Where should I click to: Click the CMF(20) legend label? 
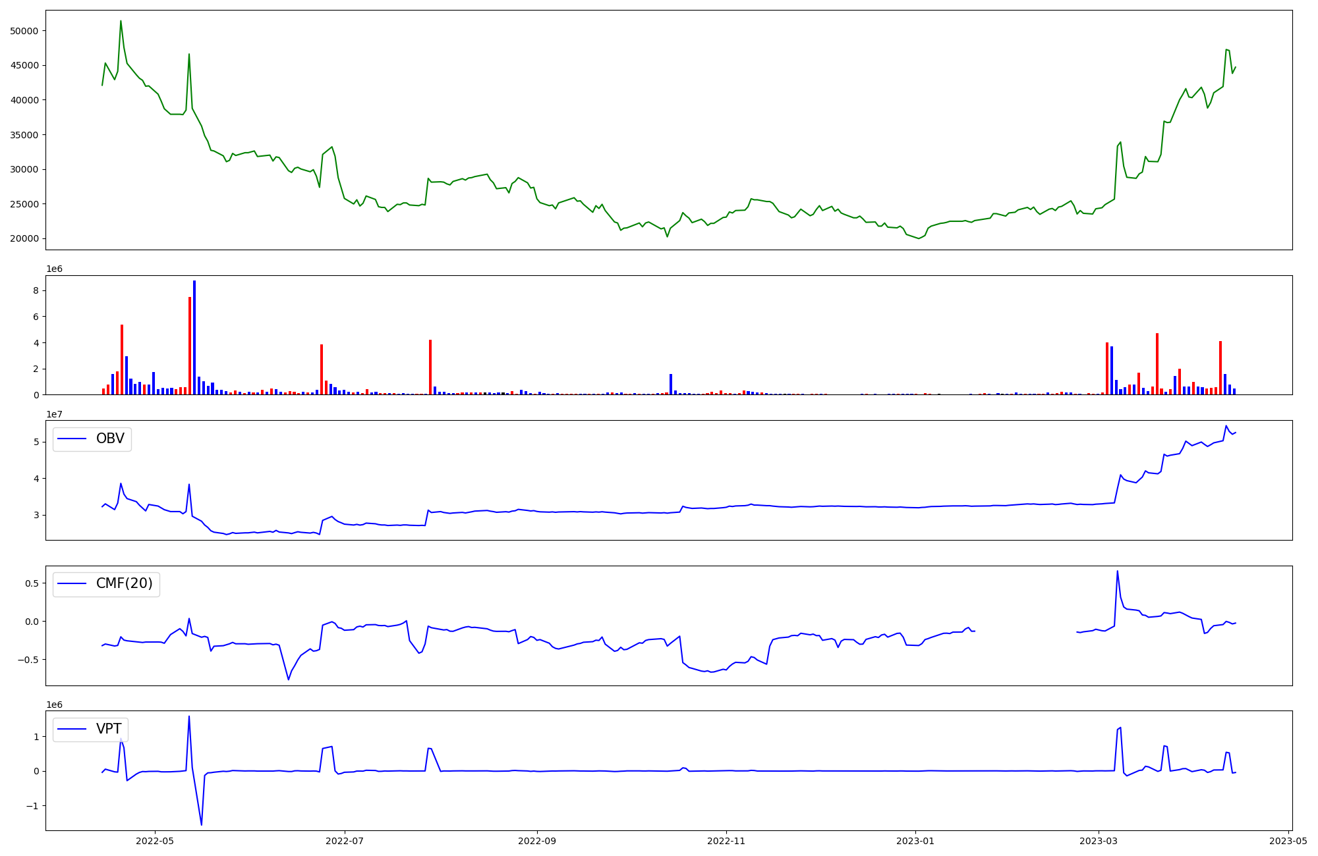[x=124, y=584]
